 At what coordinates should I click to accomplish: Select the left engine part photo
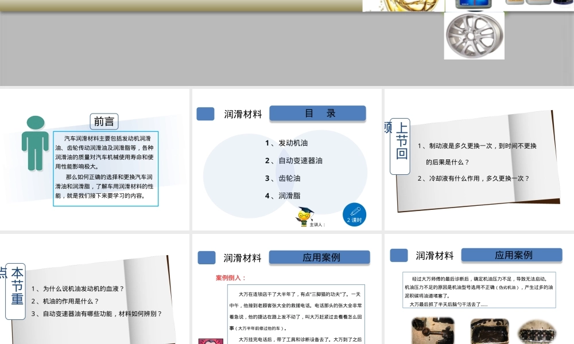pyautogui.click(x=433, y=330)
